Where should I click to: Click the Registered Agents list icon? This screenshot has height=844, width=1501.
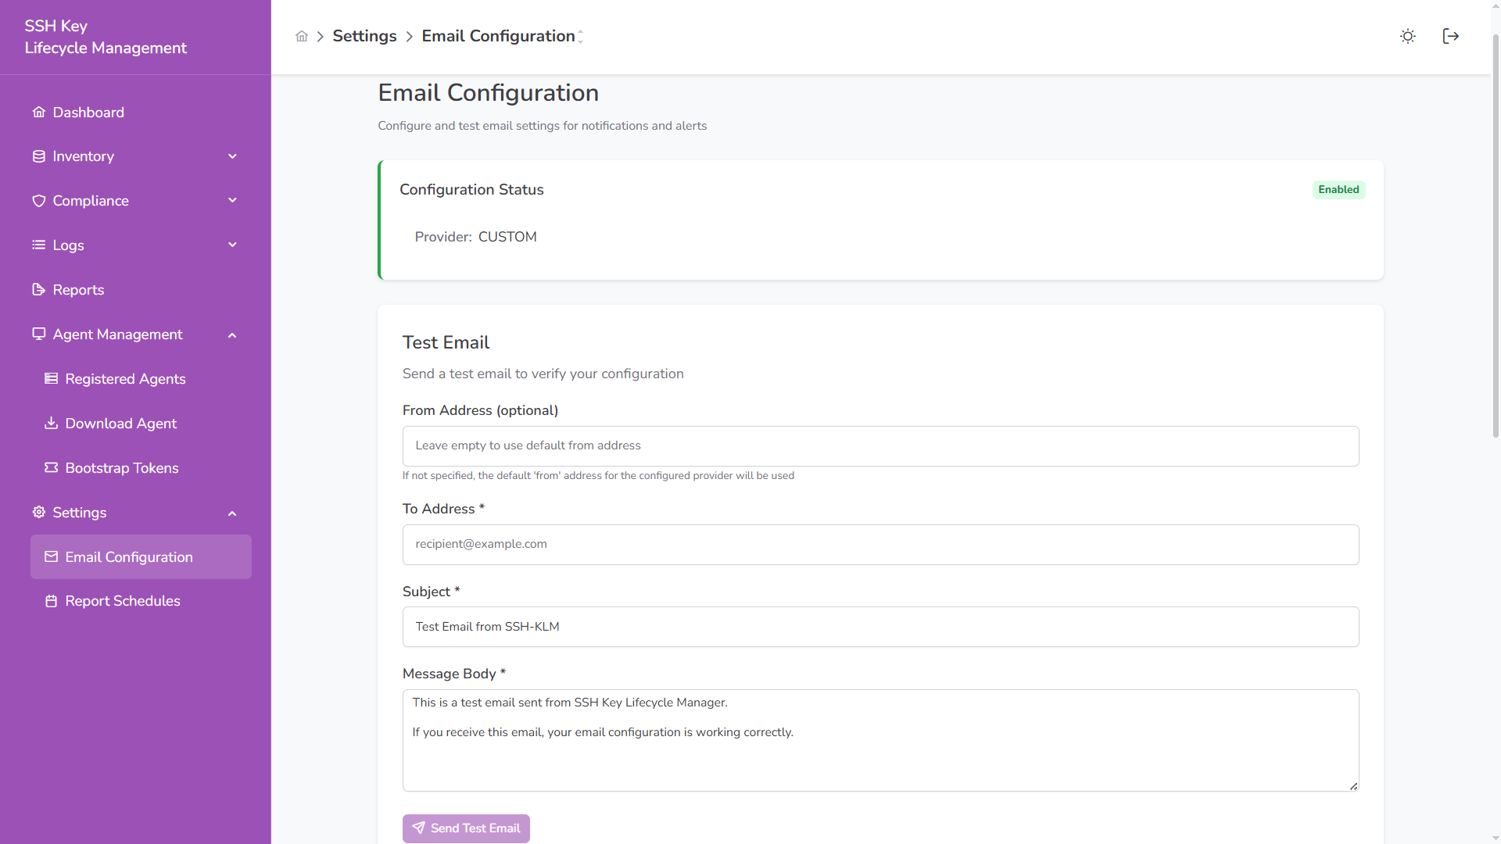(52, 379)
